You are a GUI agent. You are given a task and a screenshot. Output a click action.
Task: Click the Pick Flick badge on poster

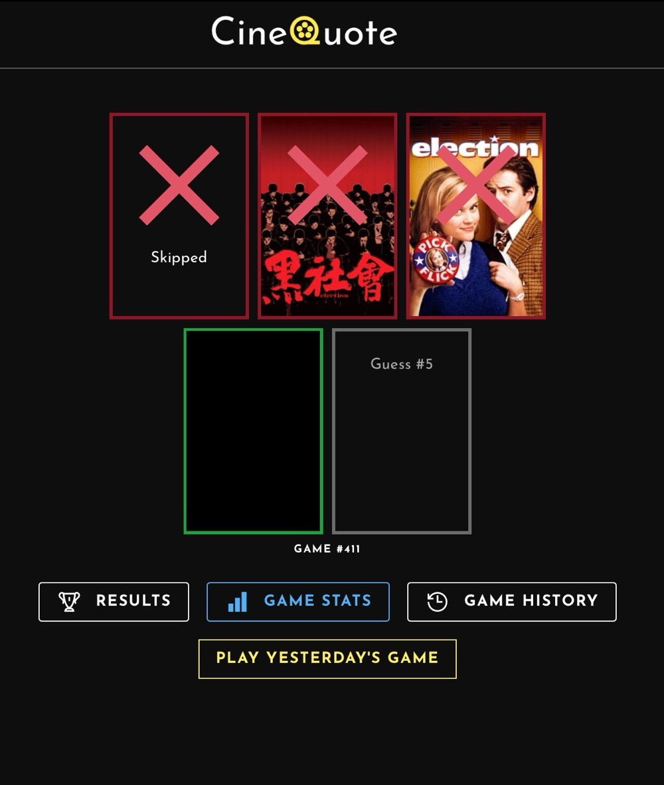(436, 260)
